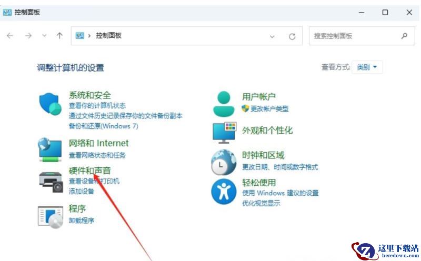
Task: Click the search magnifier icon
Action: pos(404,36)
